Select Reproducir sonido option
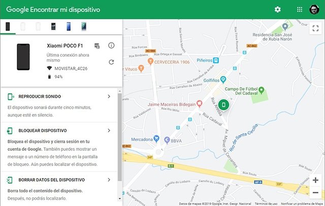The height and width of the screenshot is (206, 325). click(x=59, y=105)
